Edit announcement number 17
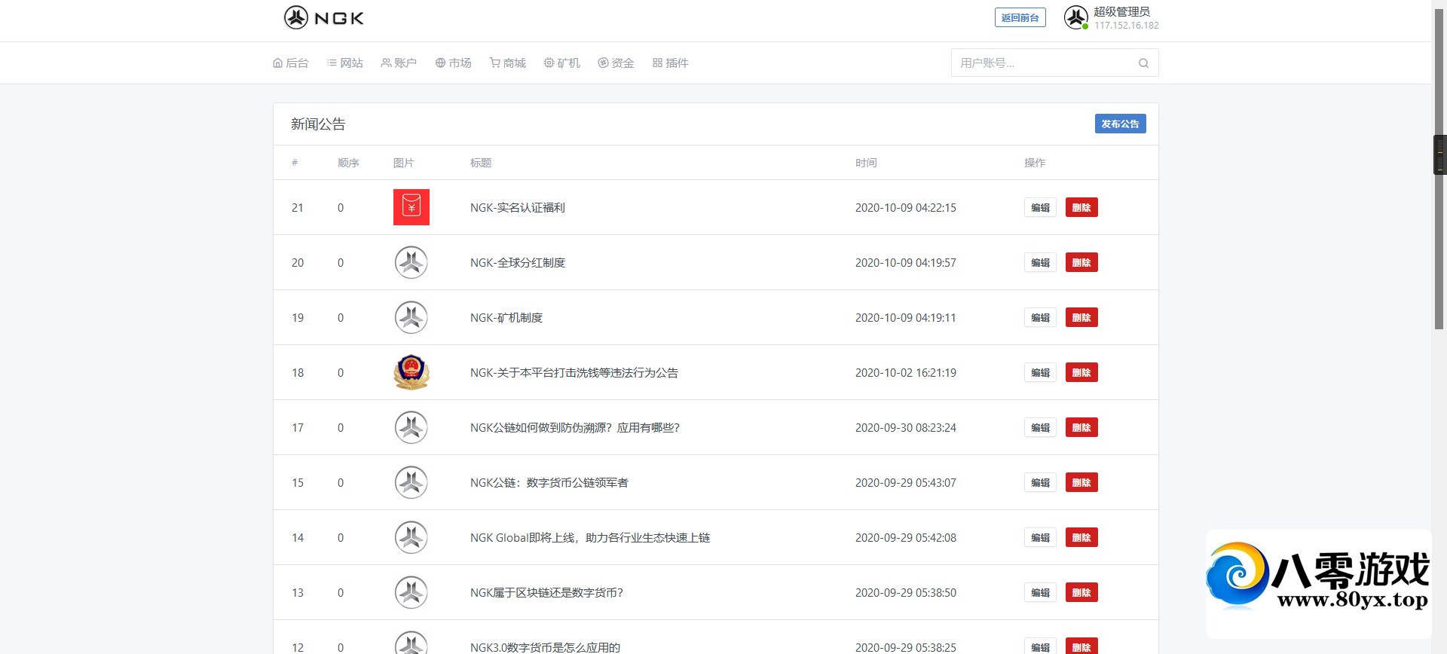Screen dimensions: 1447x654 tap(1040, 427)
